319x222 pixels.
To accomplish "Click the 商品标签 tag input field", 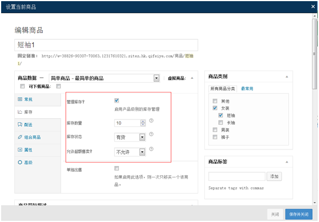I will (237, 176).
